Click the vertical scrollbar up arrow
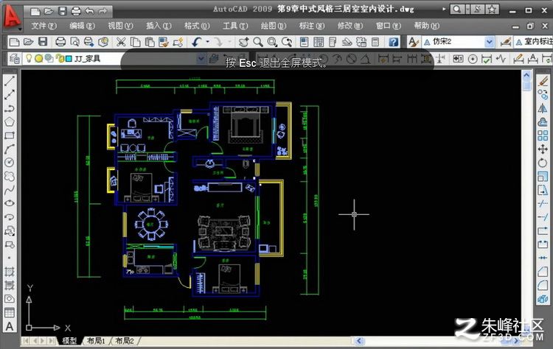The height and width of the screenshot is (349, 553). (x=526, y=75)
